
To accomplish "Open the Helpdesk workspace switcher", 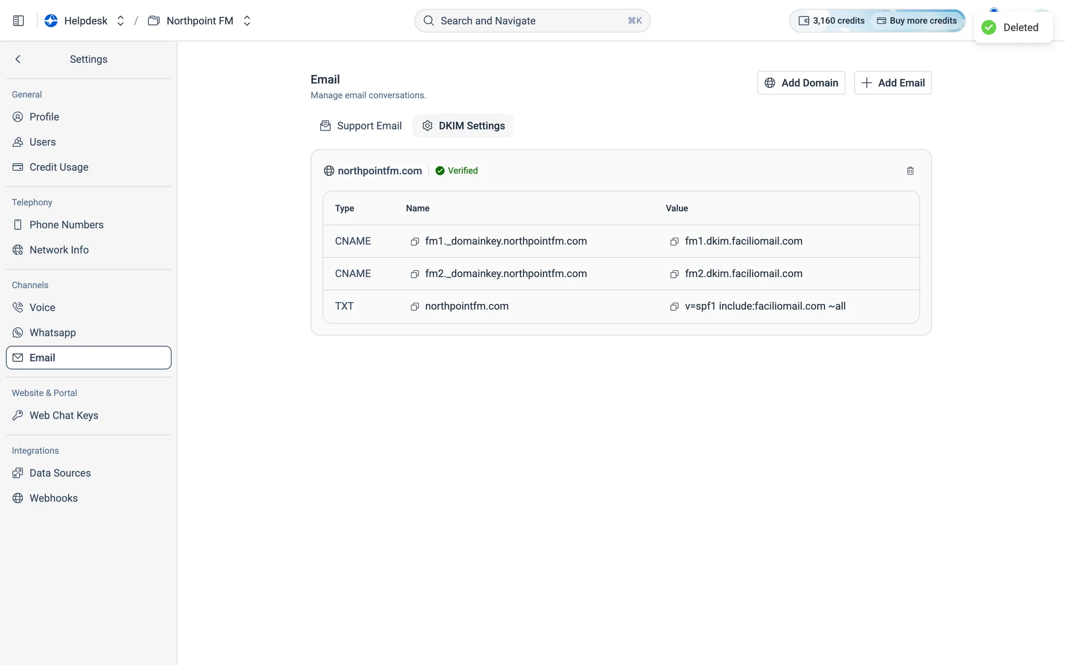I will coord(120,21).
